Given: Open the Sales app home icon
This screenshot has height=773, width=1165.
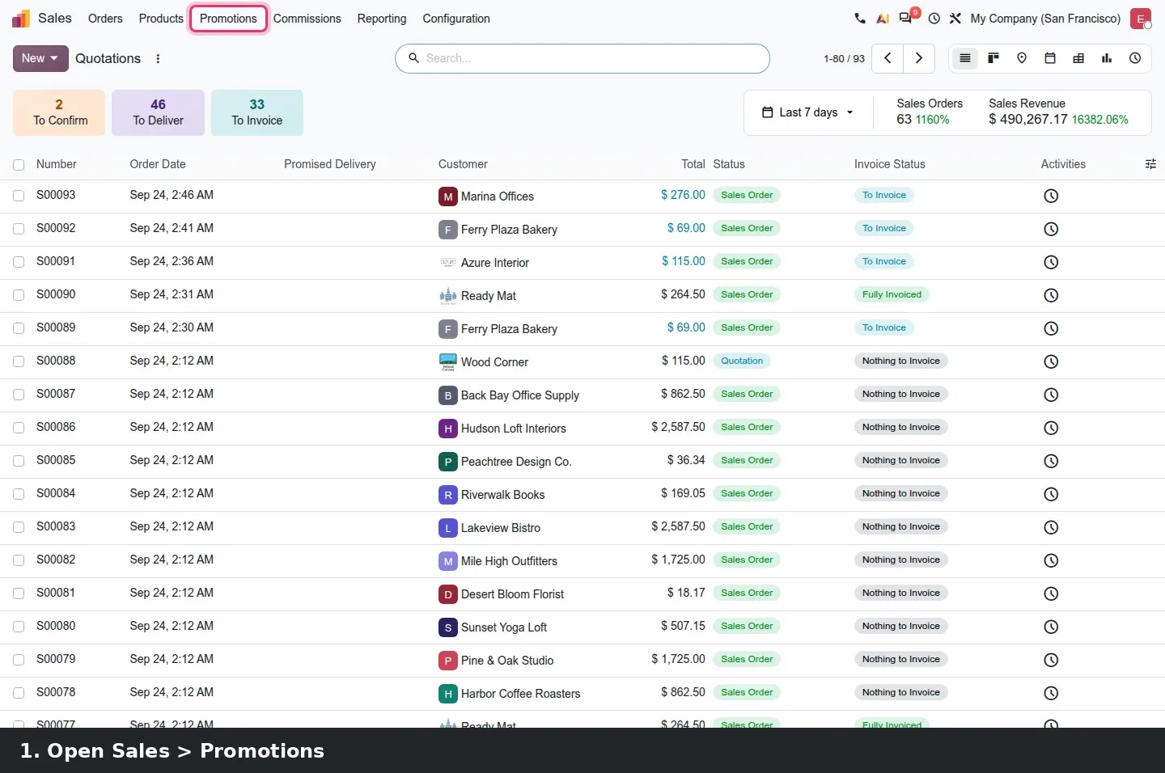Looking at the screenshot, I should (x=21, y=19).
